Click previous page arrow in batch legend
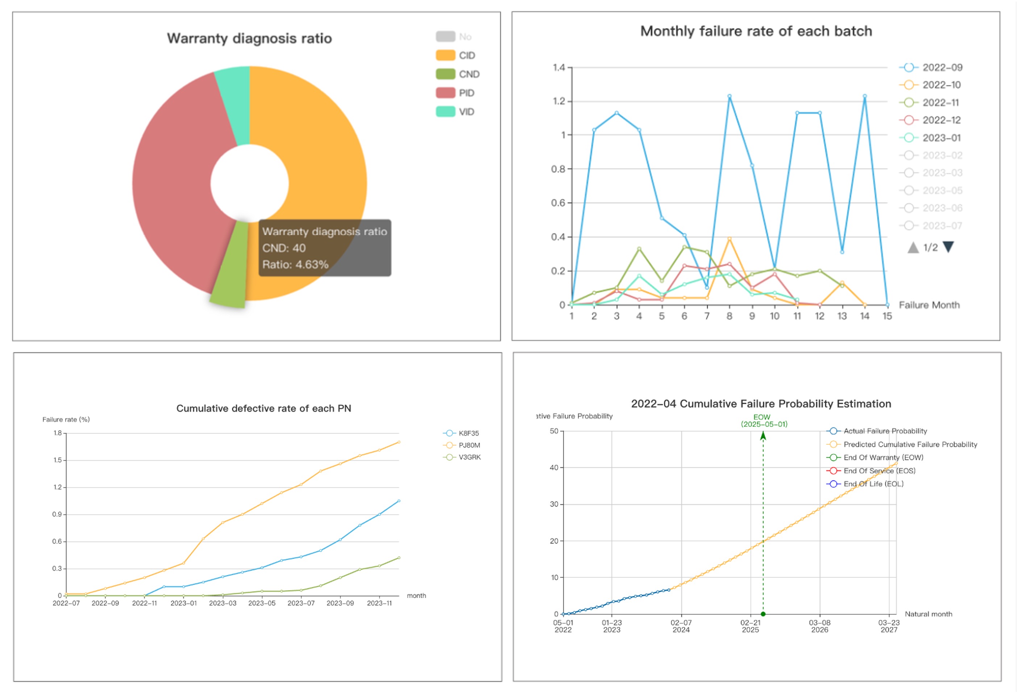Viewport: 1018px width, 692px height. pyautogui.click(x=913, y=248)
